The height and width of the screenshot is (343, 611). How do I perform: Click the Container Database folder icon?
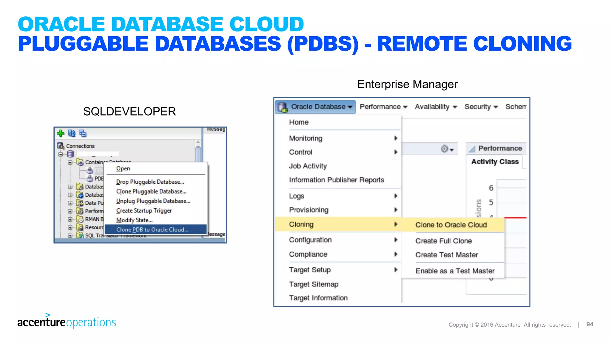(x=80, y=162)
